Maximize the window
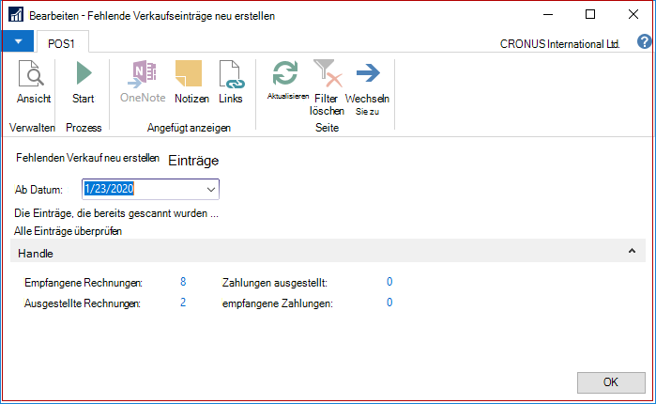 click(x=590, y=15)
